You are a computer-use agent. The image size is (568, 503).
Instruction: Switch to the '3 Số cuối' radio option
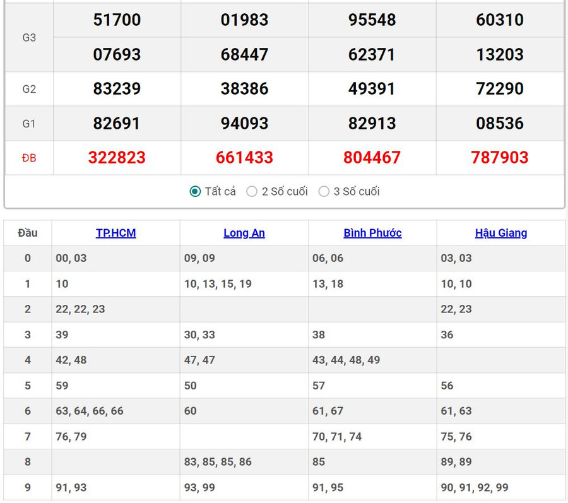click(x=324, y=191)
